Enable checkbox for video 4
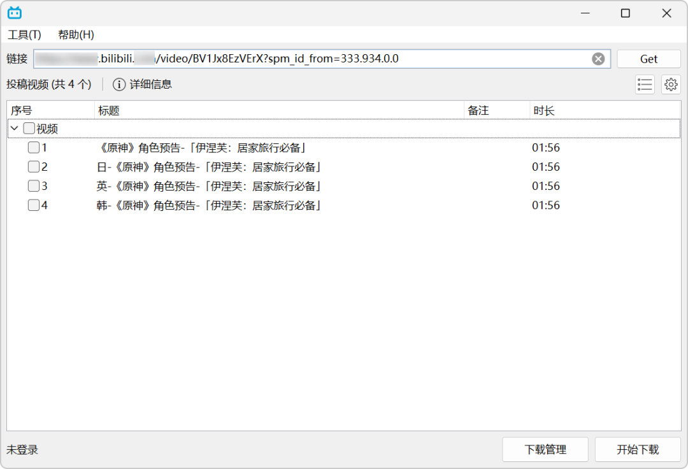The width and height of the screenshot is (688, 469). coord(34,205)
